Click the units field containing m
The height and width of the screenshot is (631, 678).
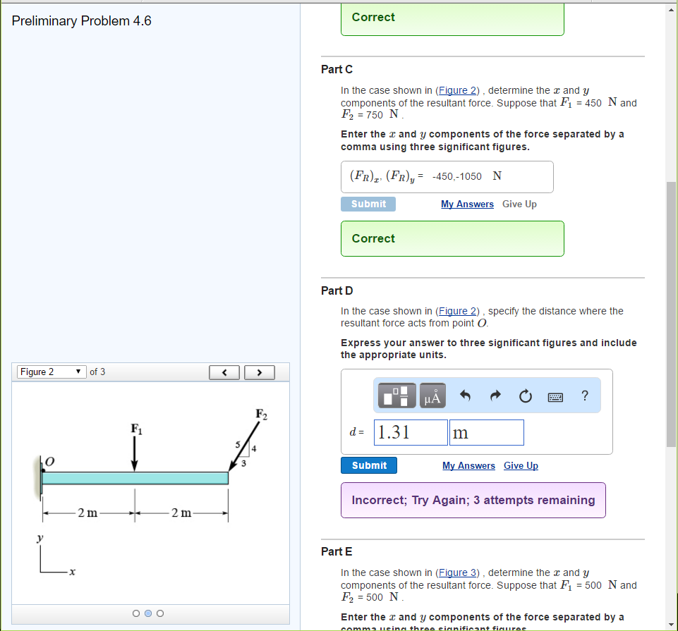click(x=486, y=433)
